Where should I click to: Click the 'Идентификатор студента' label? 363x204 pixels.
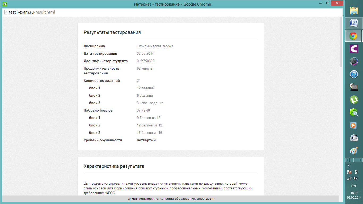[x=106, y=61]
